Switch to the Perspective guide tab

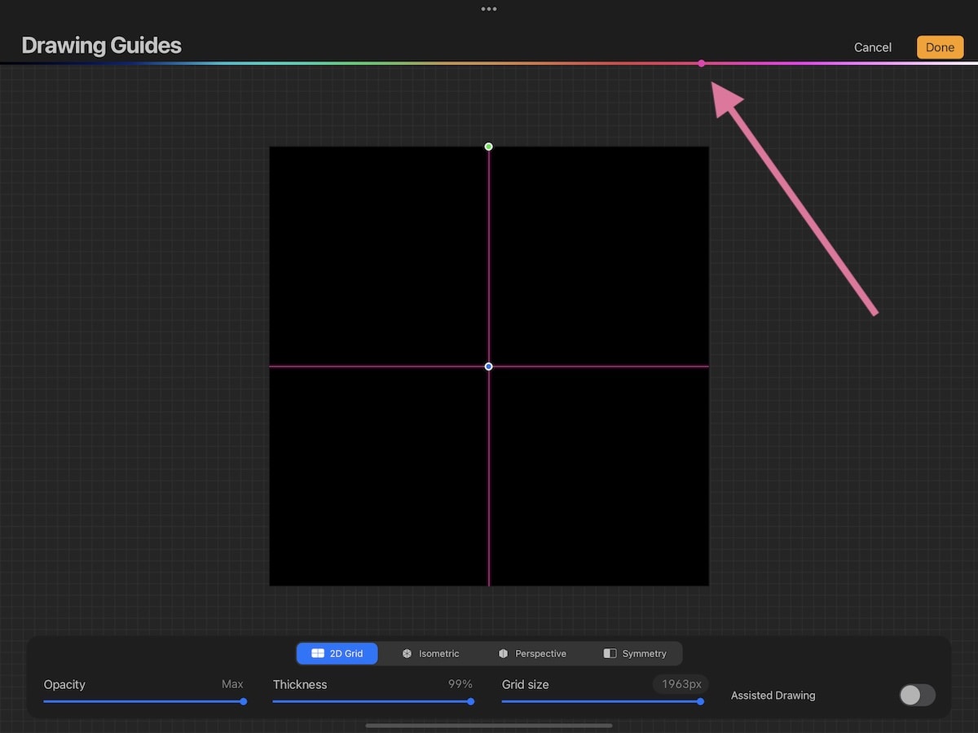point(532,653)
